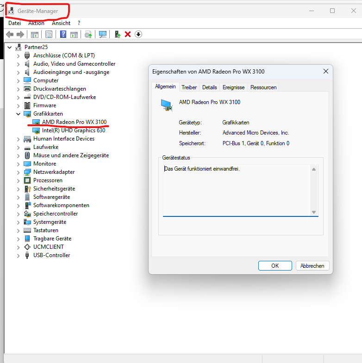Image resolution: width=362 pixels, height=363 pixels.
Task: Expand Audio, Video und Gamecontroller
Action: point(19,64)
